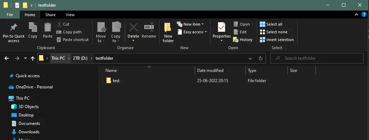Click Copy path in Clipboard group

69,32
